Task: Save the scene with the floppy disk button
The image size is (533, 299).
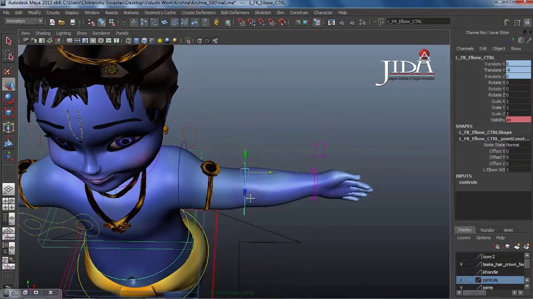Action: point(72,22)
